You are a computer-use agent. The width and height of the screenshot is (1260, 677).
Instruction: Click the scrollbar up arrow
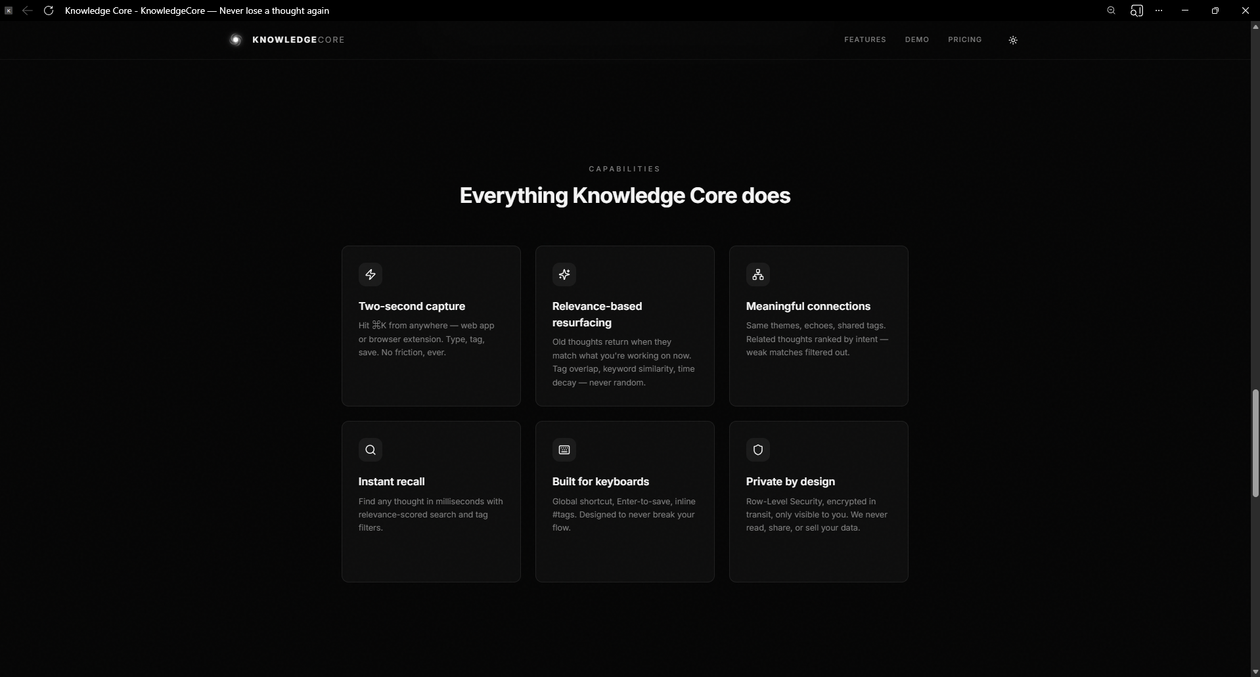coord(1254,26)
